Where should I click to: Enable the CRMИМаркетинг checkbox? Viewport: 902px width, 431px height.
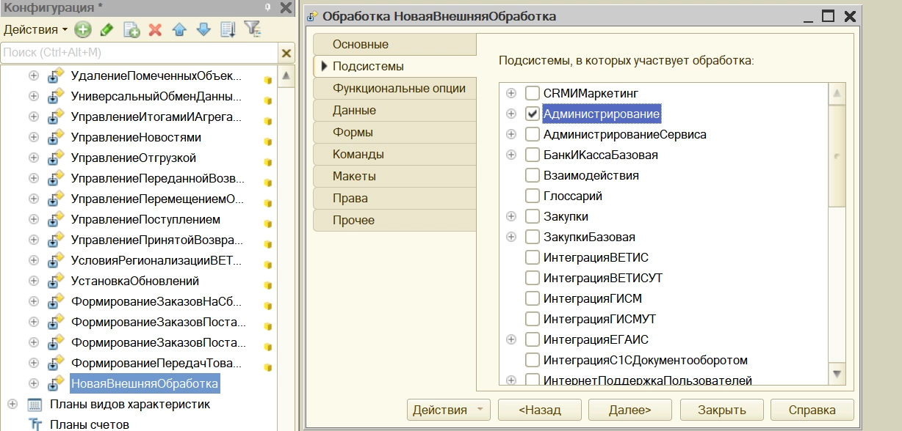point(533,94)
